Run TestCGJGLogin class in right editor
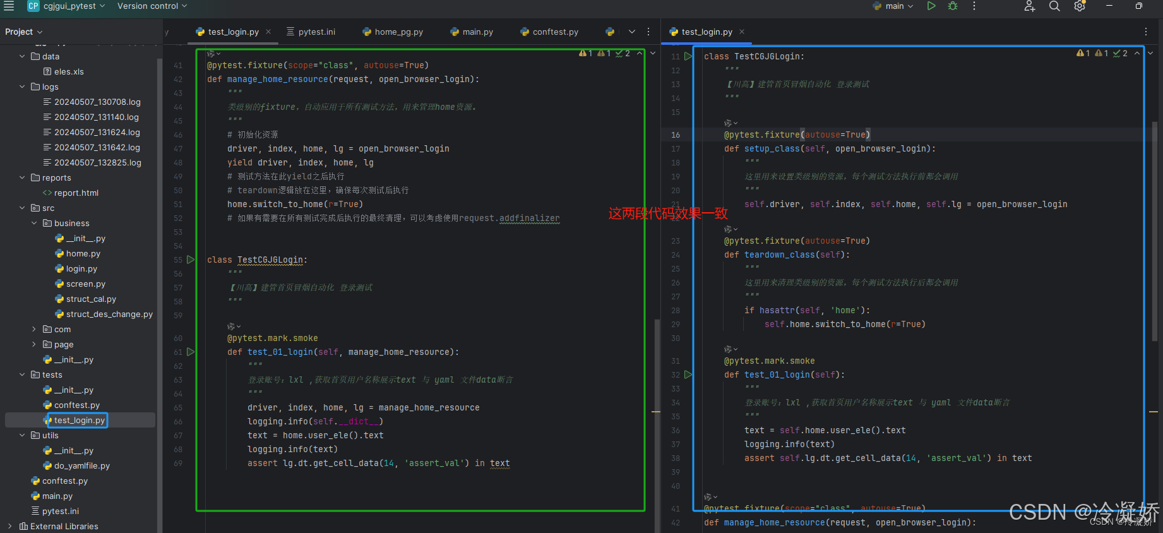This screenshot has height=533, width=1163. tap(688, 56)
